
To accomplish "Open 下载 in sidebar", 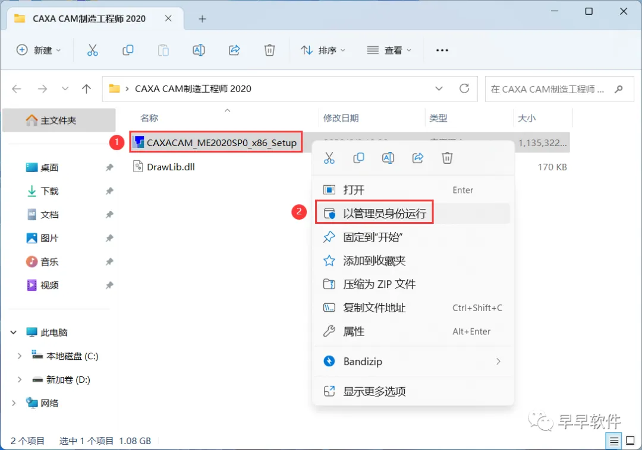I will [x=49, y=191].
